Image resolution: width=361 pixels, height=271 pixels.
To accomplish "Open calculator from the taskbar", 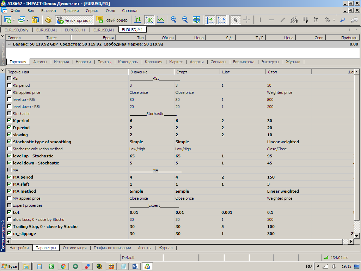I will click(x=39, y=266).
